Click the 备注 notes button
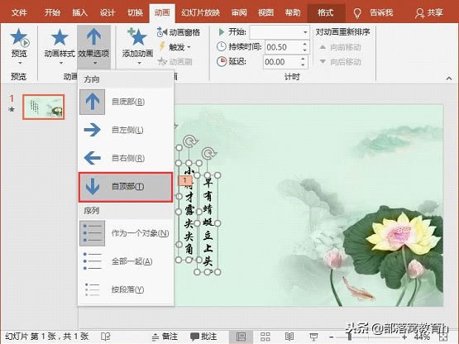 pyautogui.click(x=165, y=337)
